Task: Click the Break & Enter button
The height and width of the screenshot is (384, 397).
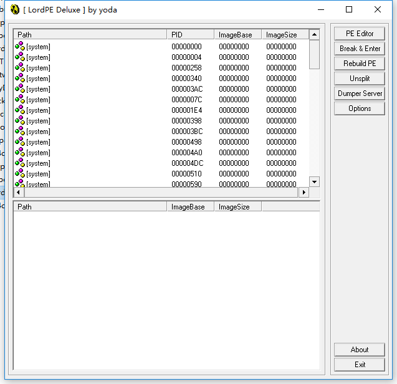Action: tap(360, 49)
